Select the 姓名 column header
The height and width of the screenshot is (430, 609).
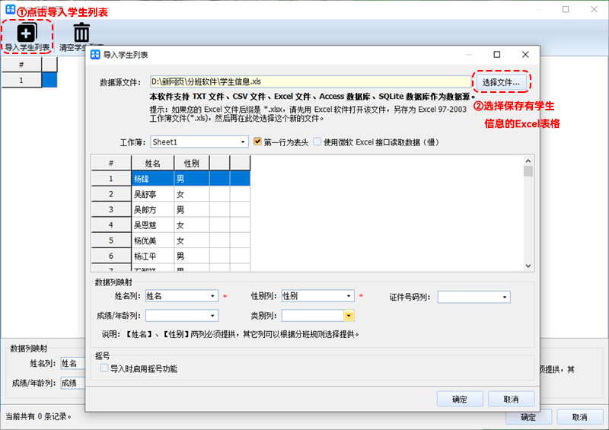(152, 163)
